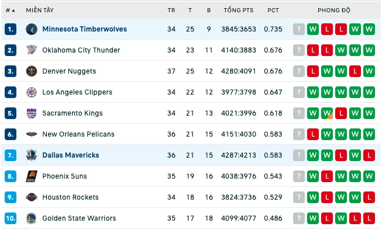Image resolution: width=382 pixels, height=230 pixels.
Task: Open the New Orleans Pelicans logo
Action: 32,134
